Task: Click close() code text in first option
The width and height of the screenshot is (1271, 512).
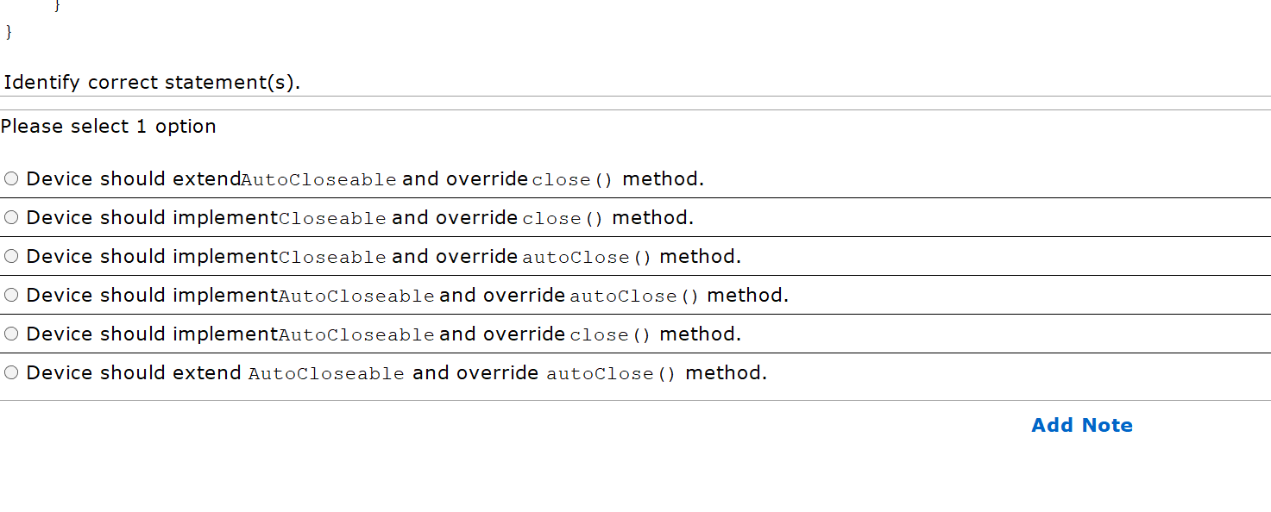Action: pyautogui.click(x=573, y=180)
